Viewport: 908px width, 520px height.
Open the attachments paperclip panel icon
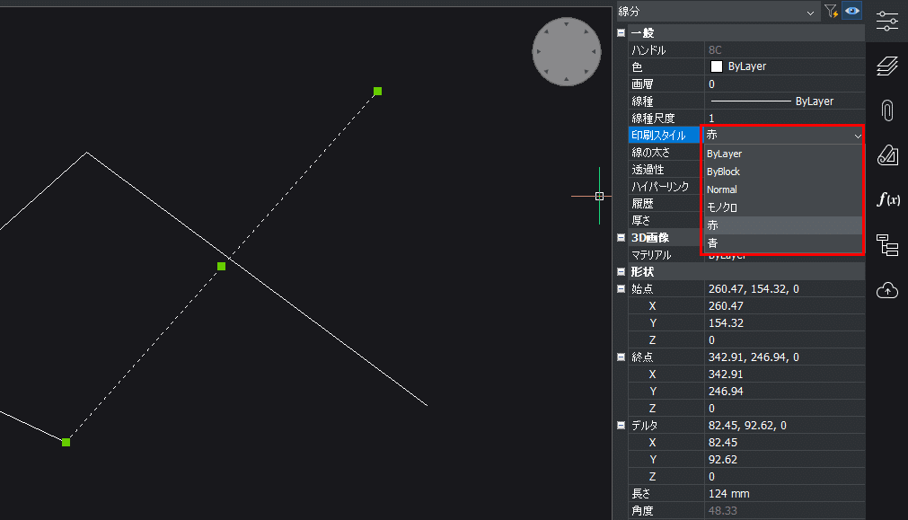click(887, 110)
